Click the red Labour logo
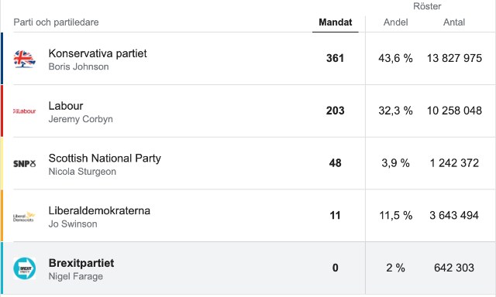The image size is (496, 297). (x=24, y=111)
